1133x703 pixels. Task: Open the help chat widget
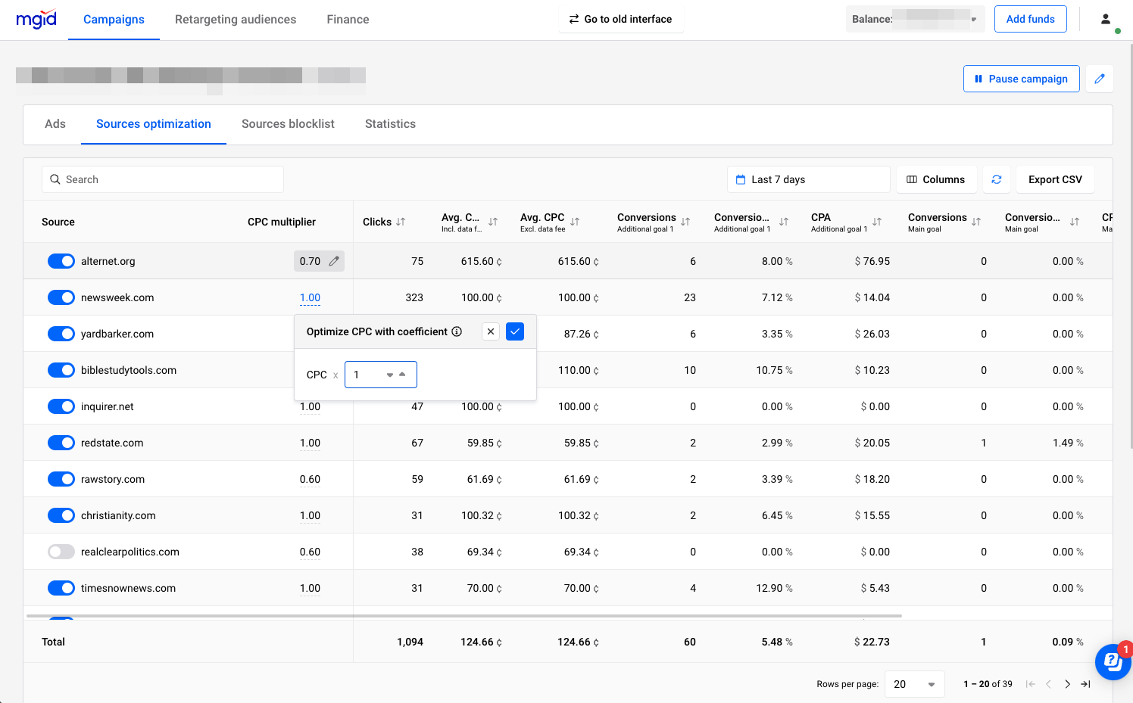click(1113, 662)
